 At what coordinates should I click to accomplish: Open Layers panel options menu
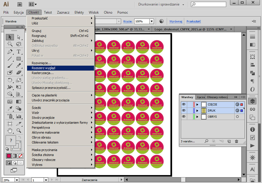(243, 97)
